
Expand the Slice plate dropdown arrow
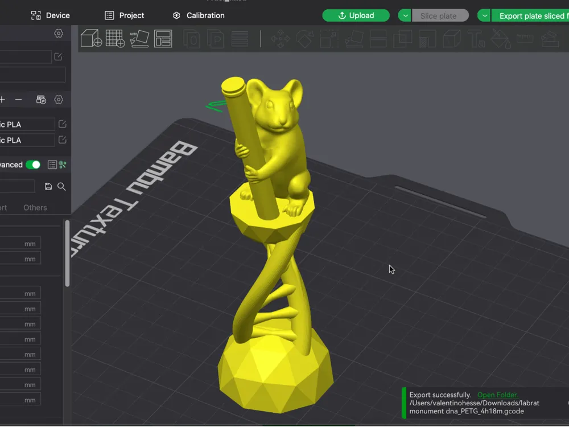[405, 15]
